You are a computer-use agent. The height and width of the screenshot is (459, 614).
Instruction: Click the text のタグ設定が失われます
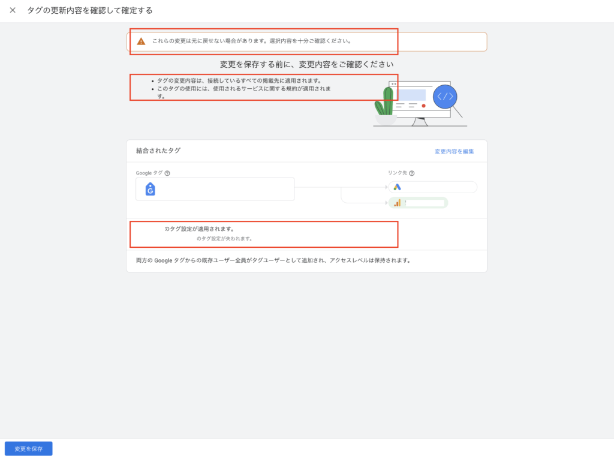click(224, 238)
